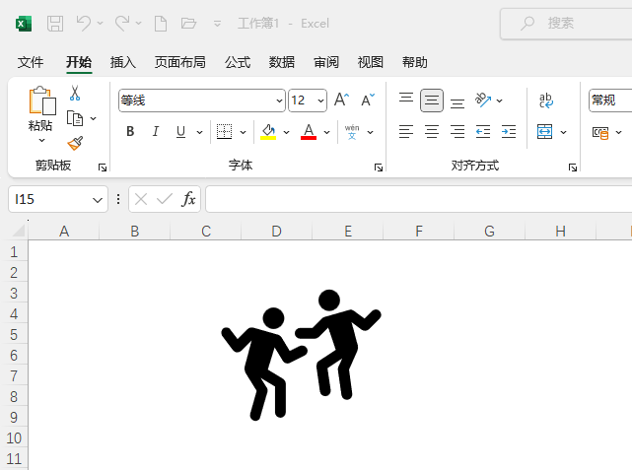Open the Name Box dropdown showing I15

tap(98, 200)
